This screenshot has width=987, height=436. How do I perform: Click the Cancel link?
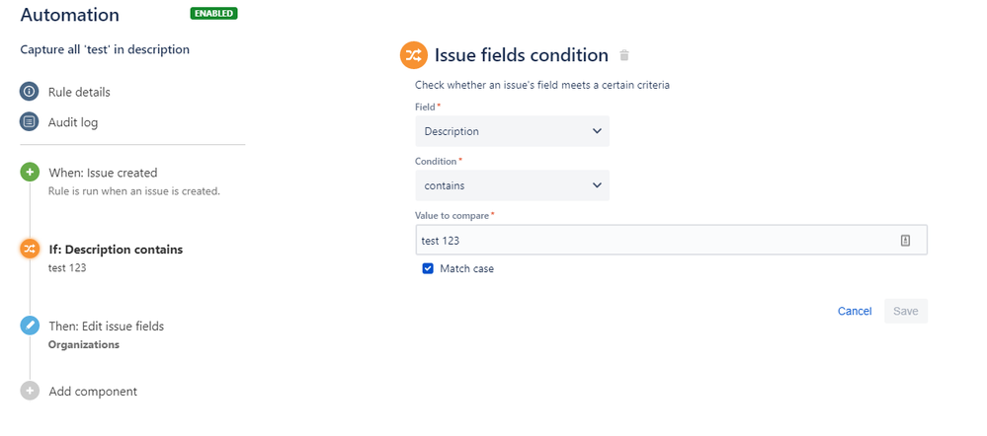tap(855, 311)
